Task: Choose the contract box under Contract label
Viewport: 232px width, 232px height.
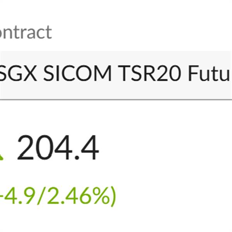Action: click(x=116, y=75)
